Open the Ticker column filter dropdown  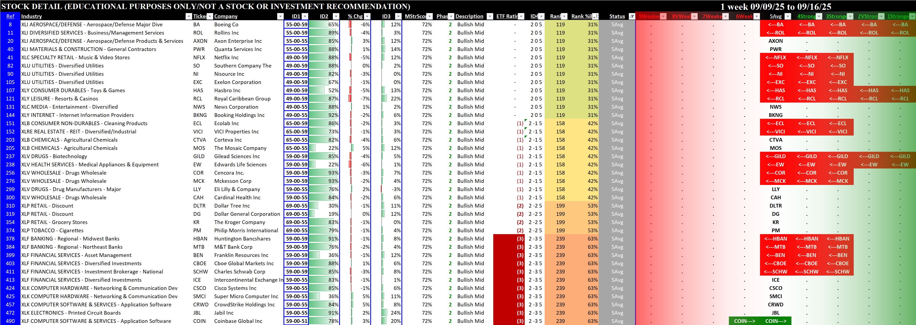pyautogui.click(x=210, y=16)
